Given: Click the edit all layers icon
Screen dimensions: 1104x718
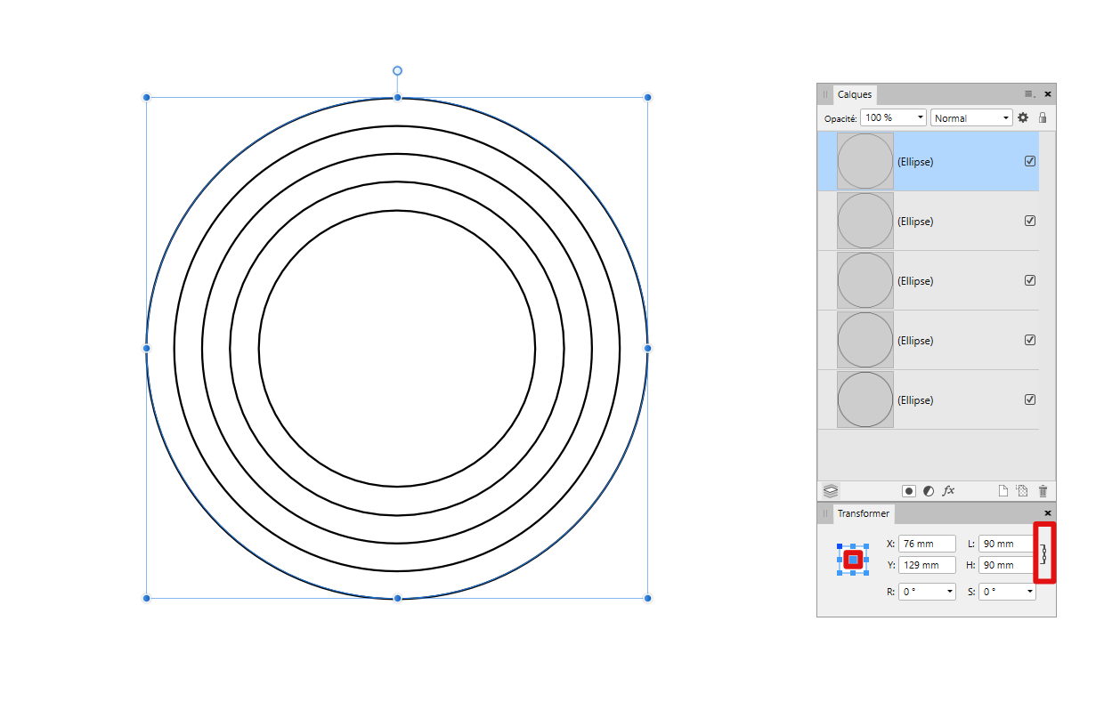Looking at the screenshot, I should pos(830,490).
